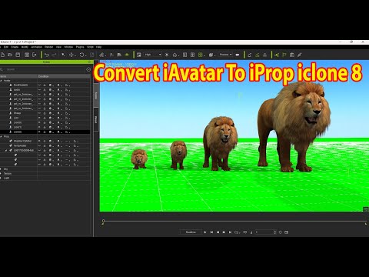Click the magnifier icon in the scene search box

tap(2, 69)
